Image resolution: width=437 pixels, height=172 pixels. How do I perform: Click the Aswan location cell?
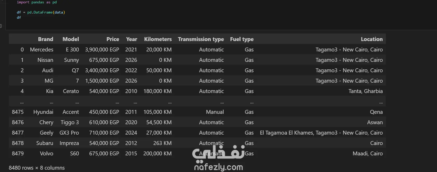375,122
